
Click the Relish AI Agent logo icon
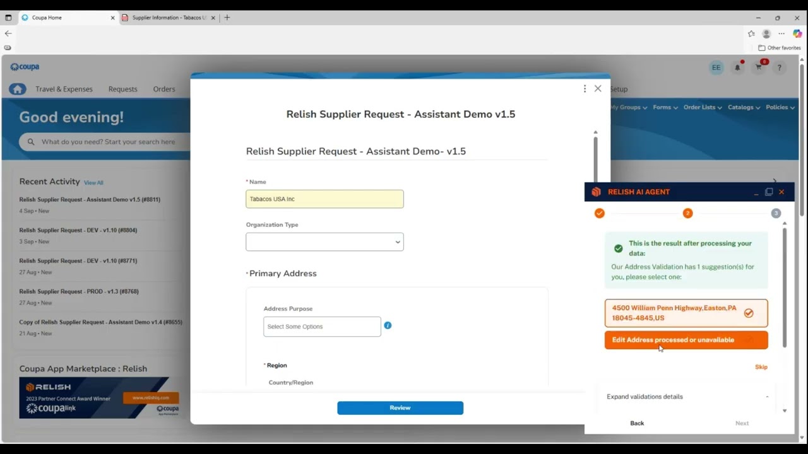(596, 192)
